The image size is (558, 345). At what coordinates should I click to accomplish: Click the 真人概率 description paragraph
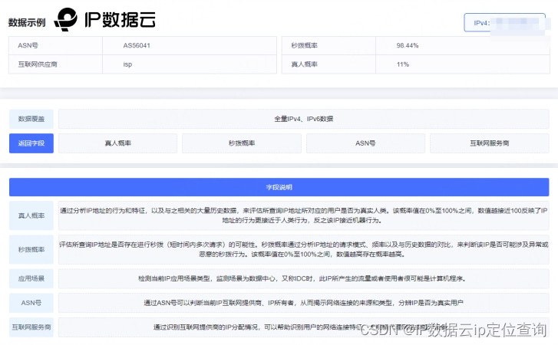(303, 215)
